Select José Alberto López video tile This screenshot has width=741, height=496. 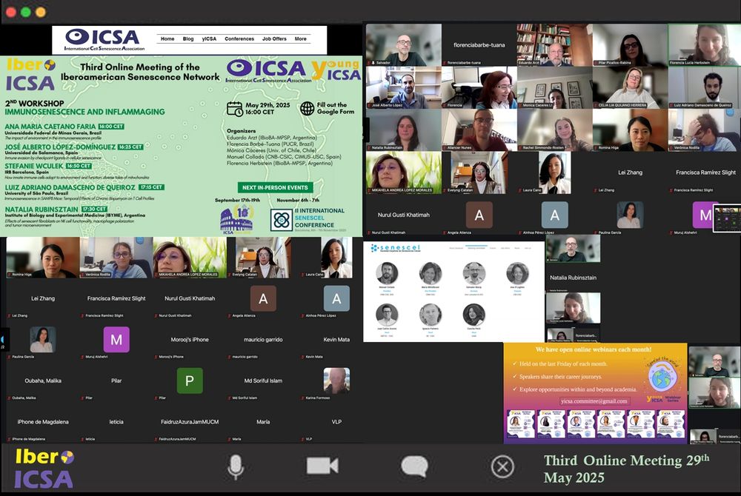[x=404, y=87]
